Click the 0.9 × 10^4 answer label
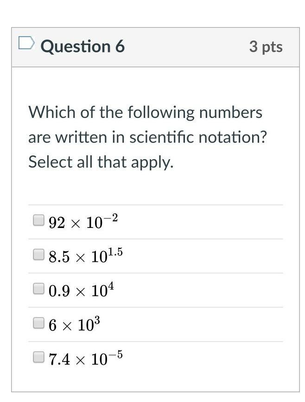Viewport: 305px width, 402px height. point(81,291)
